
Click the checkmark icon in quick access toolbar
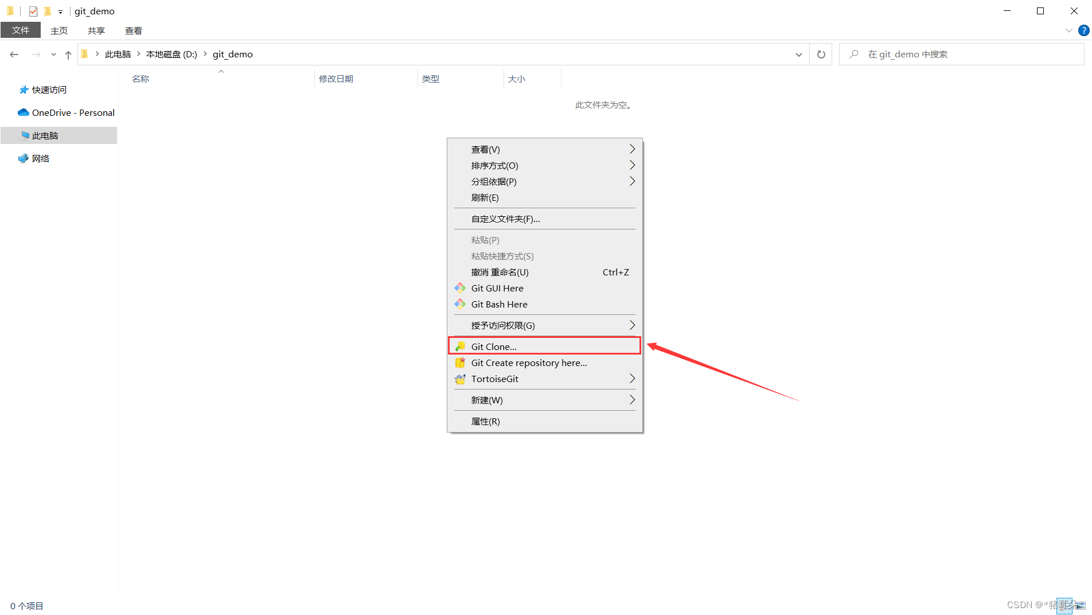tap(33, 10)
